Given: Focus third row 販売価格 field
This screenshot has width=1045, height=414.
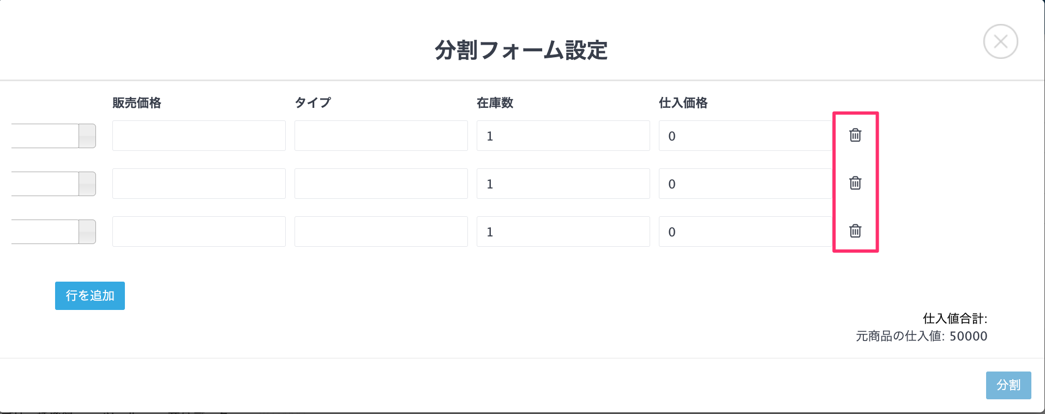Looking at the screenshot, I should pos(199,232).
